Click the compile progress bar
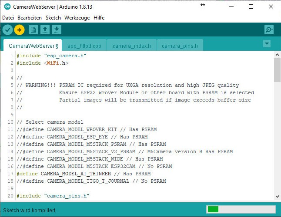Screen dimensions: 281x217 coord(241,209)
